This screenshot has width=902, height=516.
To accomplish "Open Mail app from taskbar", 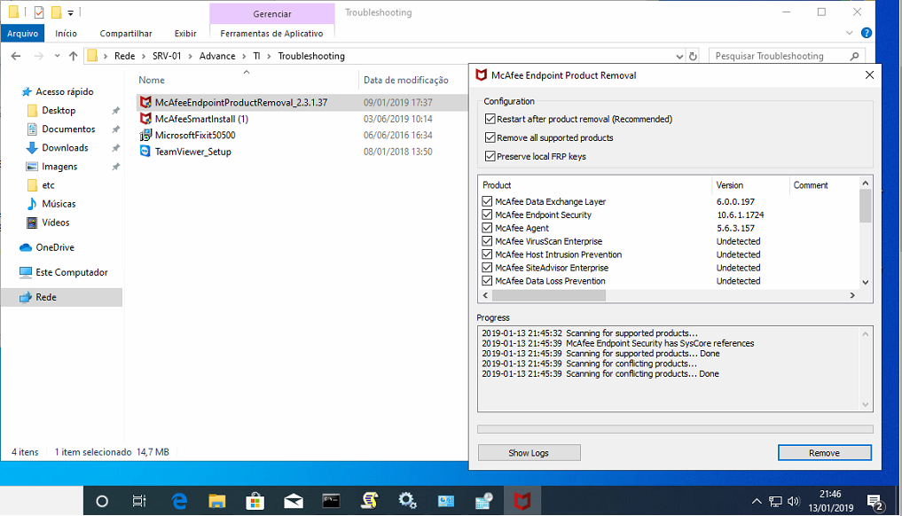I will [x=294, y=501].
